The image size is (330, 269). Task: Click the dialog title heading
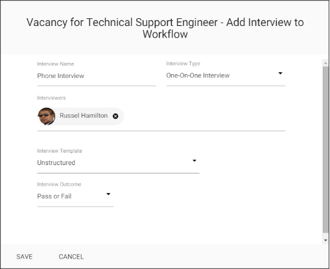click(x=165, y=28)
